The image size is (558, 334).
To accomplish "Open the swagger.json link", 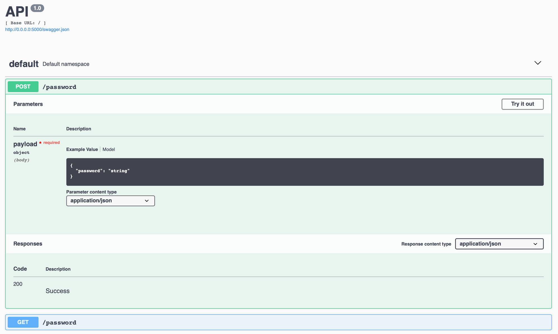I will point(37,30).
